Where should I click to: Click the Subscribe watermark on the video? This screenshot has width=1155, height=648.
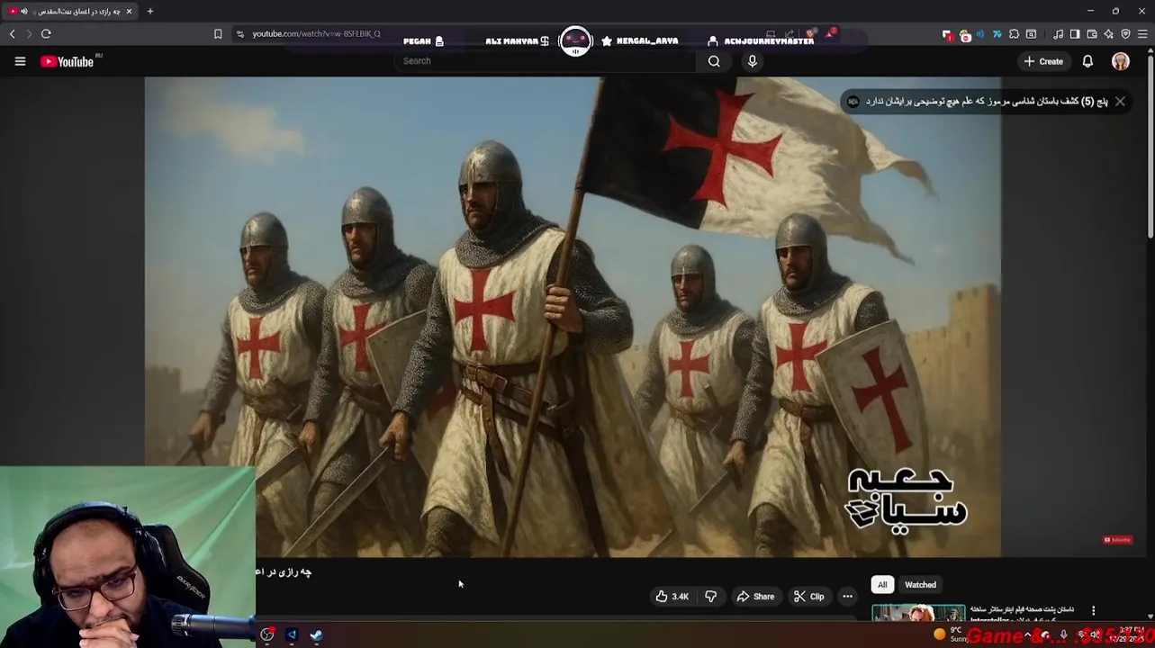coord(1117,540)
